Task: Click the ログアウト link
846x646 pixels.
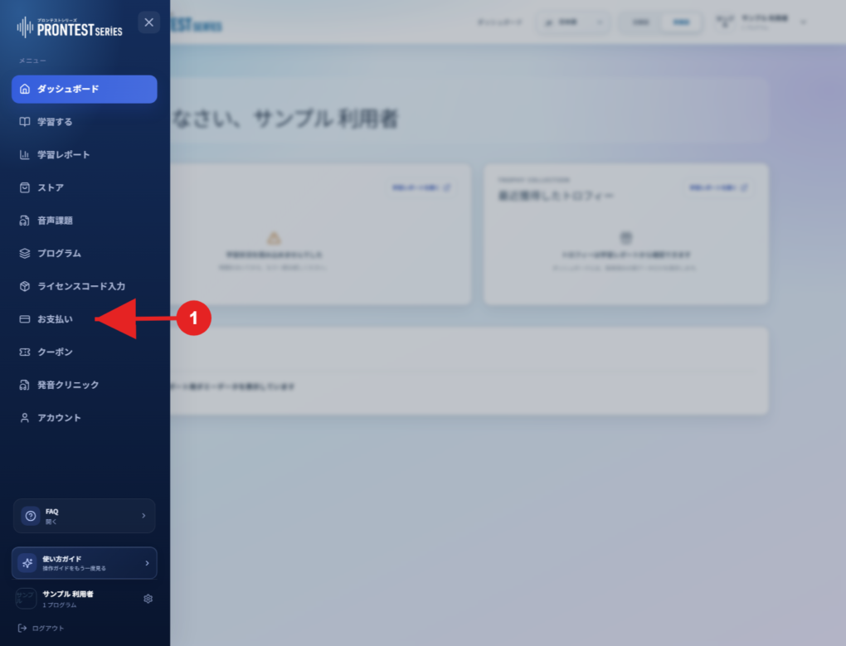Action: tap(41, 629)
